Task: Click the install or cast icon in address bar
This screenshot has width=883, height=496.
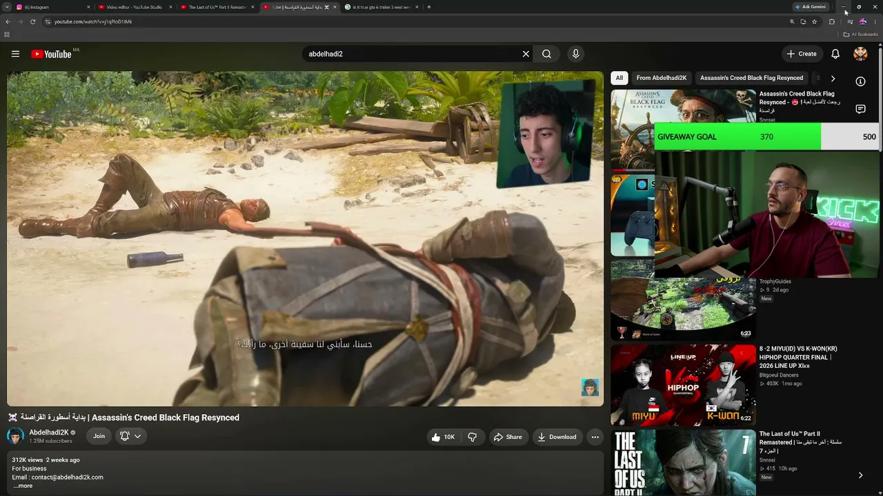Action: 803,21
